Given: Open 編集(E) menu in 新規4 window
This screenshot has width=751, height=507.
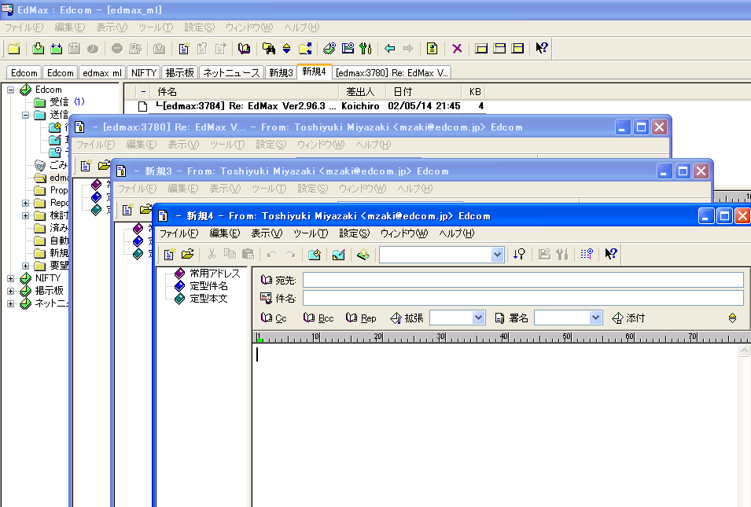Looking at the screenshot, I should [225, 233].
